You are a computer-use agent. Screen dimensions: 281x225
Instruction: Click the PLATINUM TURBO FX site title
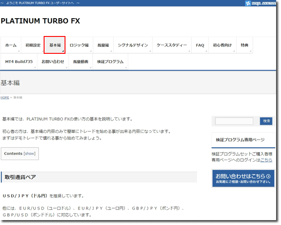coord(41,21)
